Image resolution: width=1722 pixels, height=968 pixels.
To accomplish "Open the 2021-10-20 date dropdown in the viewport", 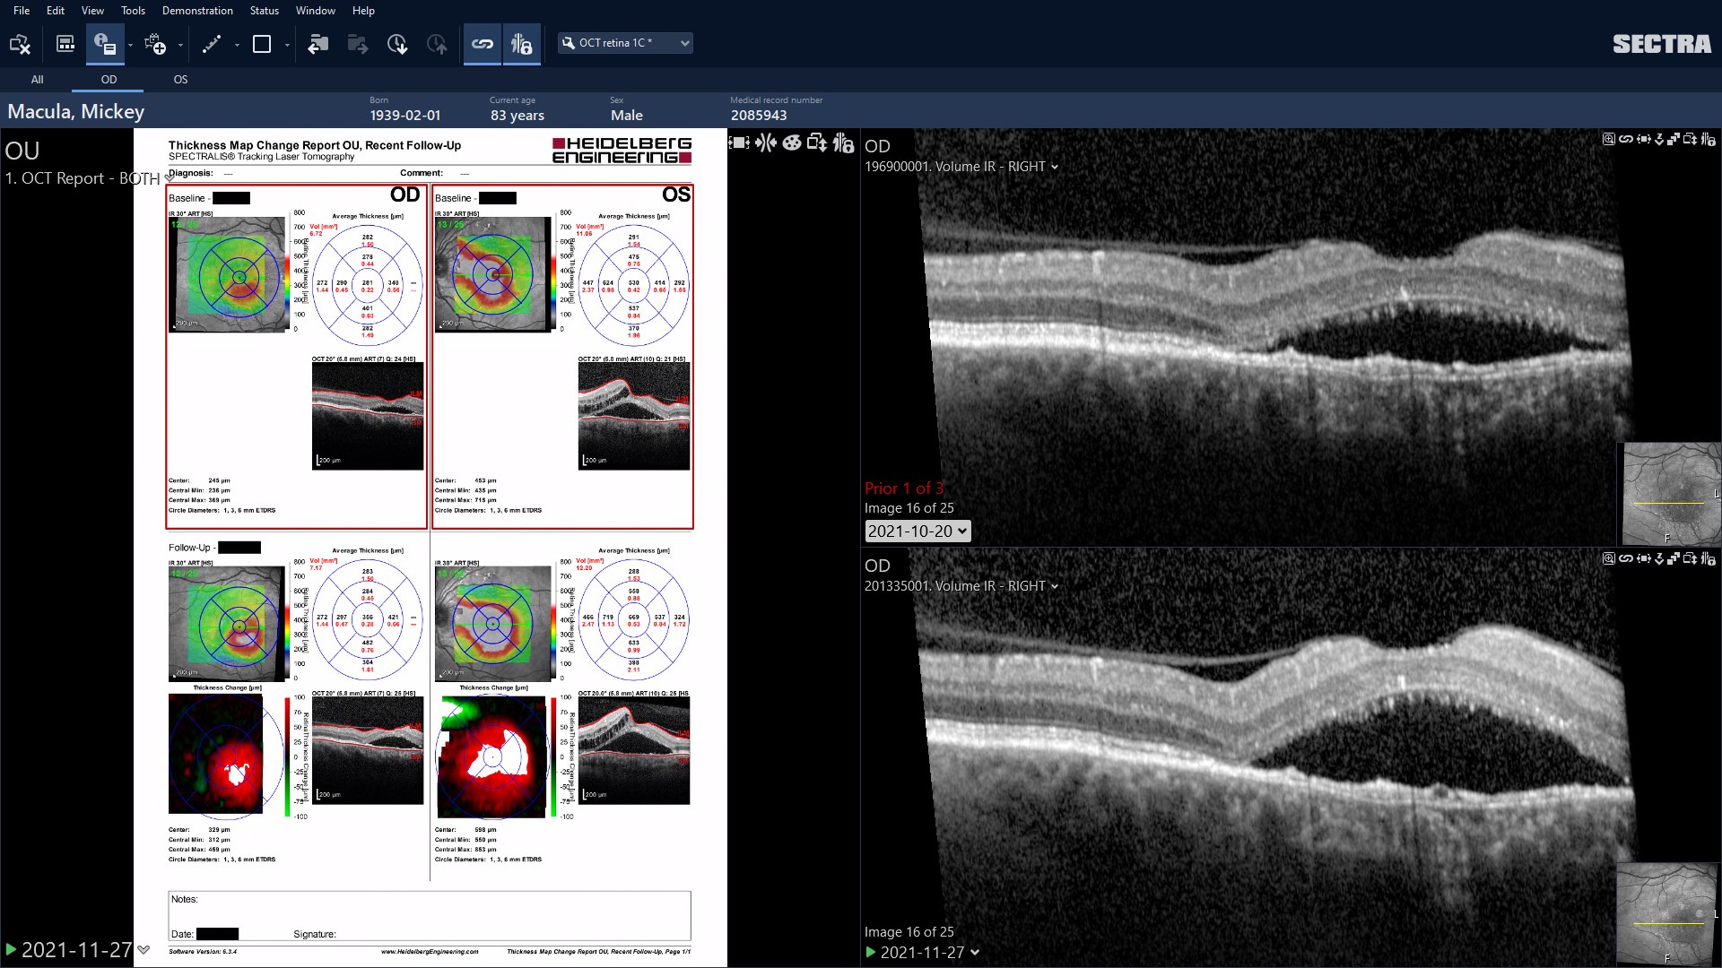I will point(917,531).
